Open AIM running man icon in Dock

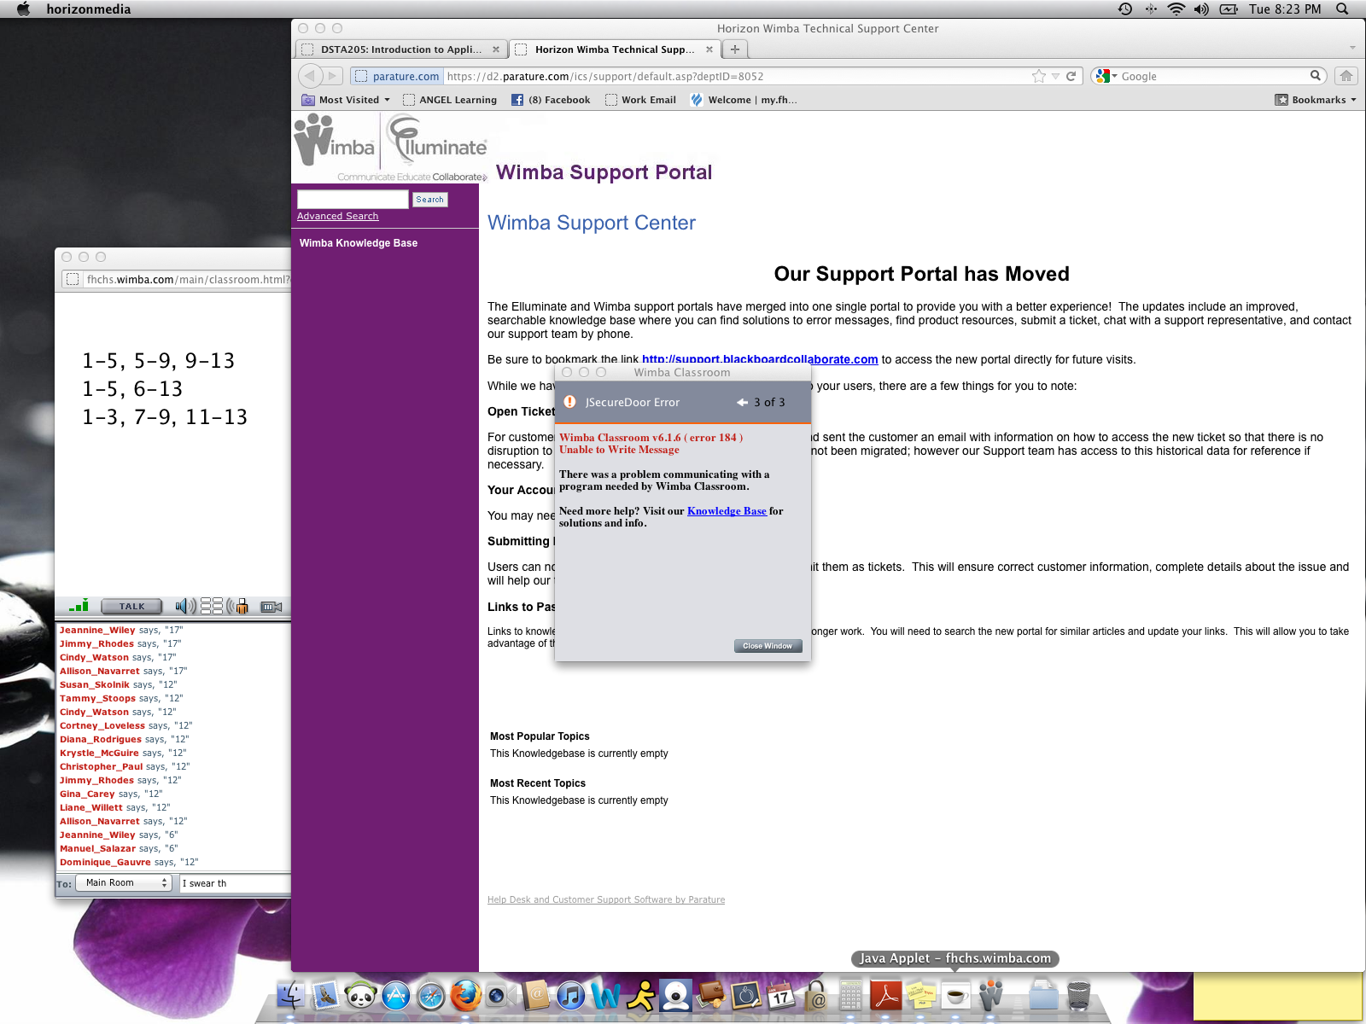click(641, 996)
